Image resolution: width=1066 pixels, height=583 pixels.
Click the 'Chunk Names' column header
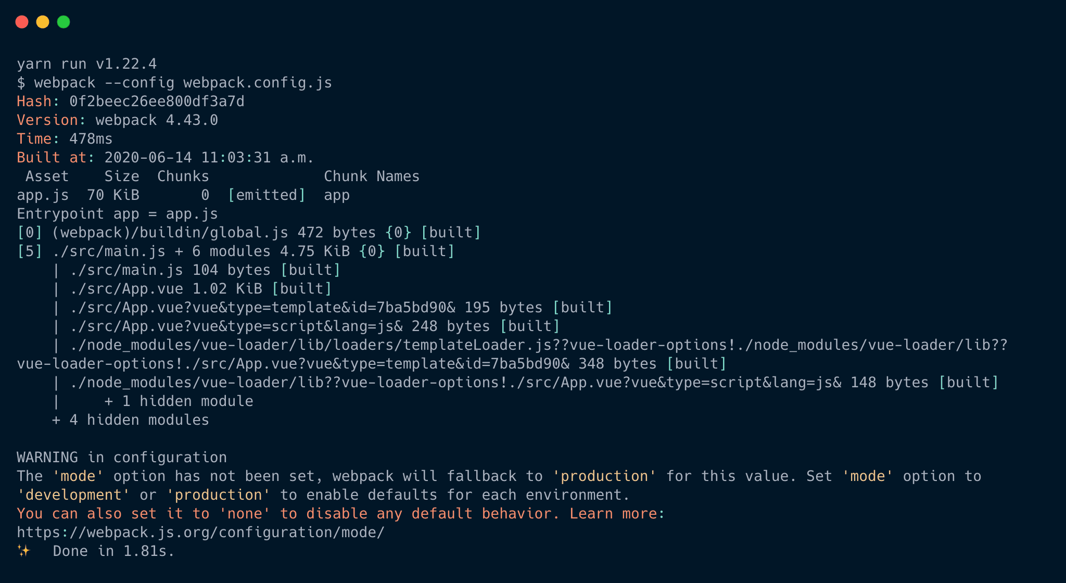(x=372, y=176)
